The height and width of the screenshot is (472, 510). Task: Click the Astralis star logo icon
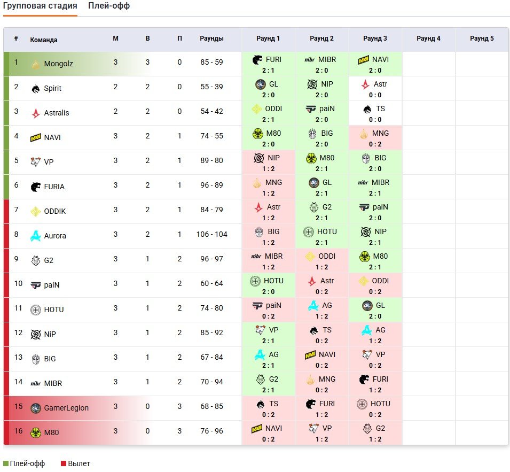[35, 113]
